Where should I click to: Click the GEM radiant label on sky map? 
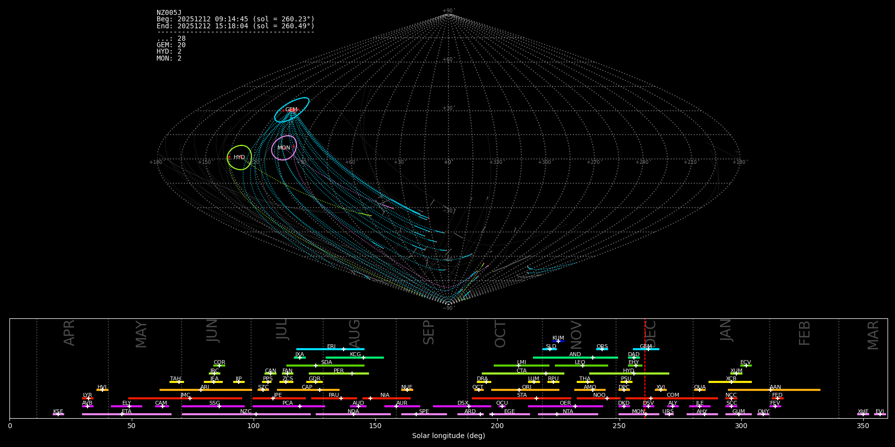point(291,110)
